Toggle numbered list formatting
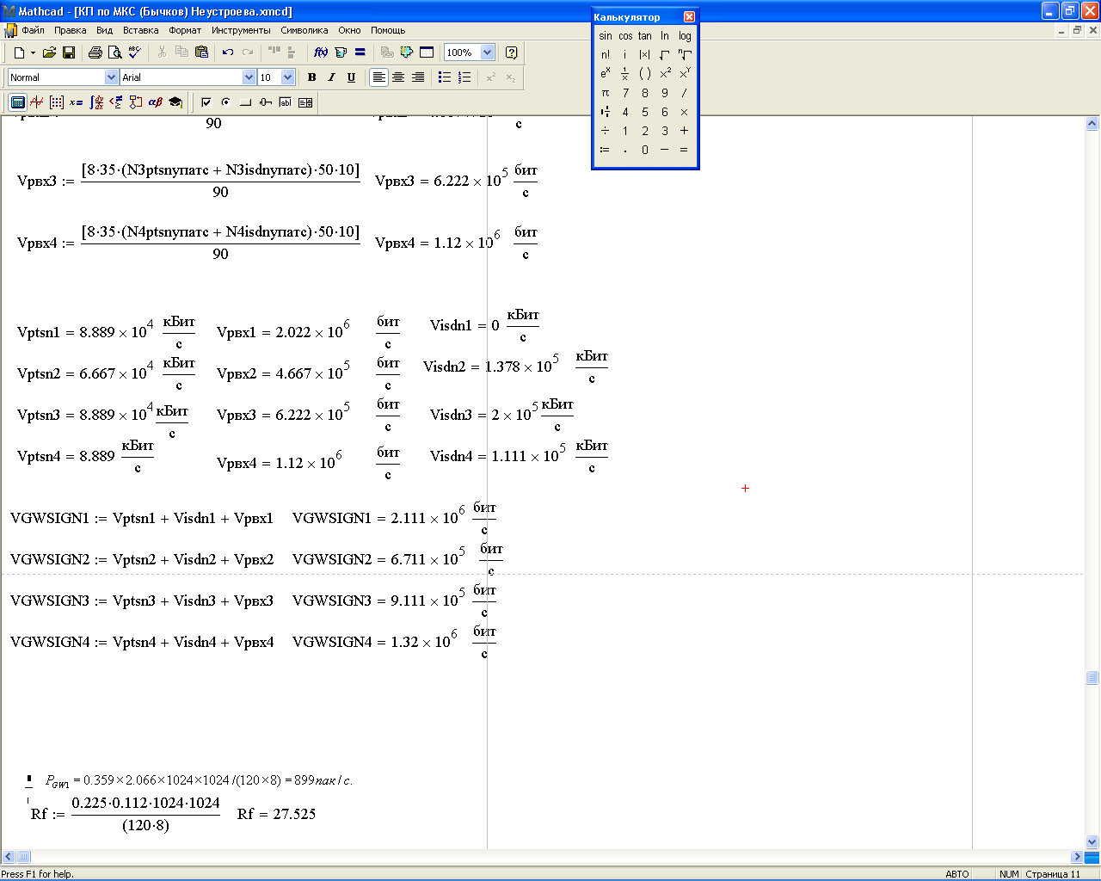Viewport: 1101px width, 881px height. pos(464,77)
